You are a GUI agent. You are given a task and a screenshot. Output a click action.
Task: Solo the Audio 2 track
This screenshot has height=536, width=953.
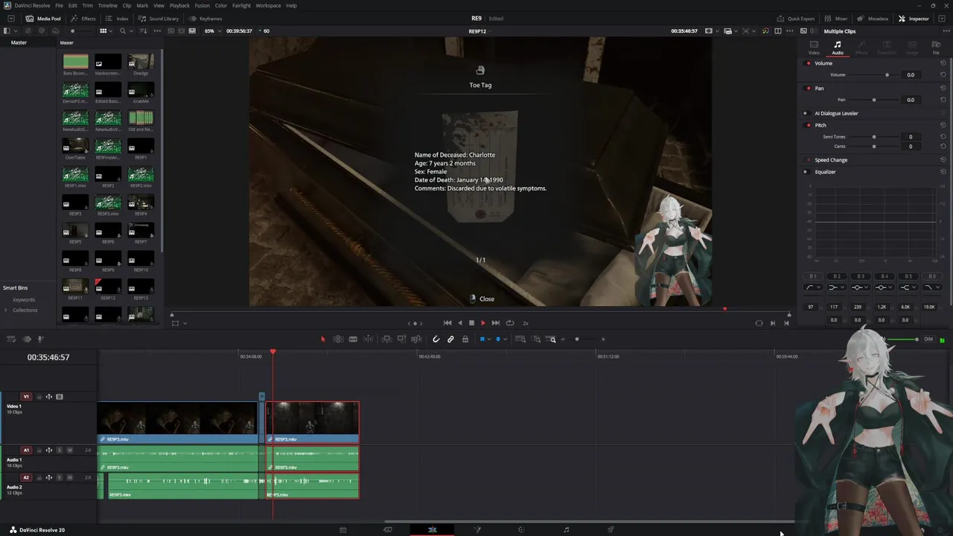click(60, 477)
